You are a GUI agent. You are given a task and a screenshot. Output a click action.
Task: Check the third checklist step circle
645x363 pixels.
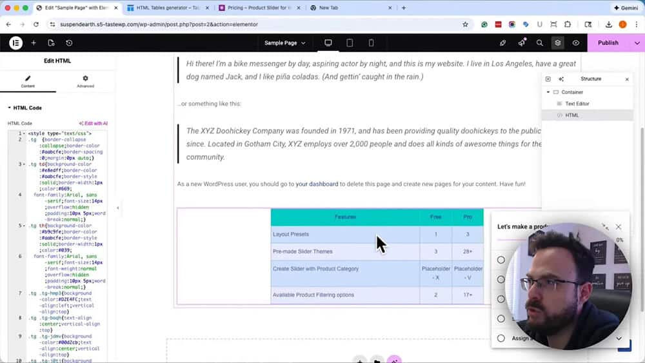[501, 299]
